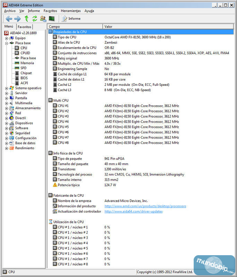Open the users management toolbar icon
The image size is (237, 277).
click(43, 19)
